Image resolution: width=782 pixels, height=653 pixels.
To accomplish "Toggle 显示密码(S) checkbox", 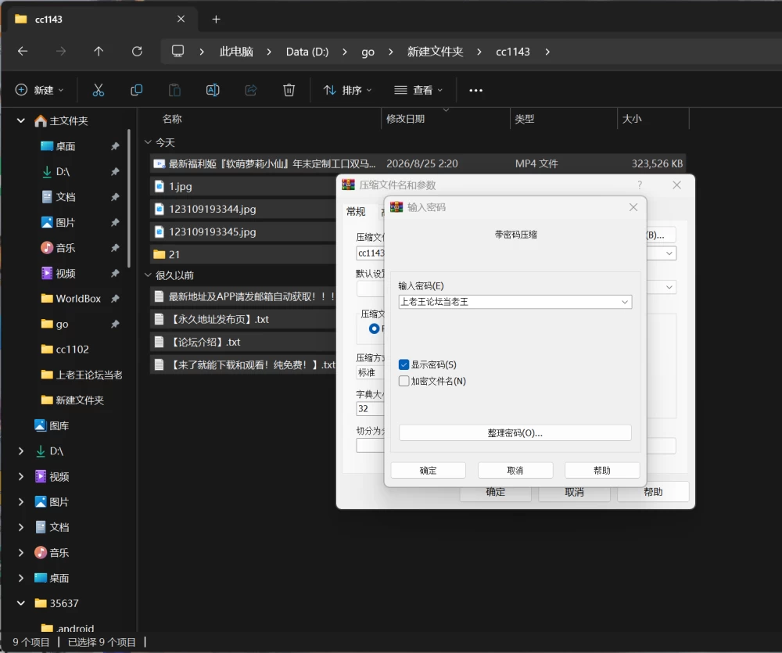I will coord(404,364).
